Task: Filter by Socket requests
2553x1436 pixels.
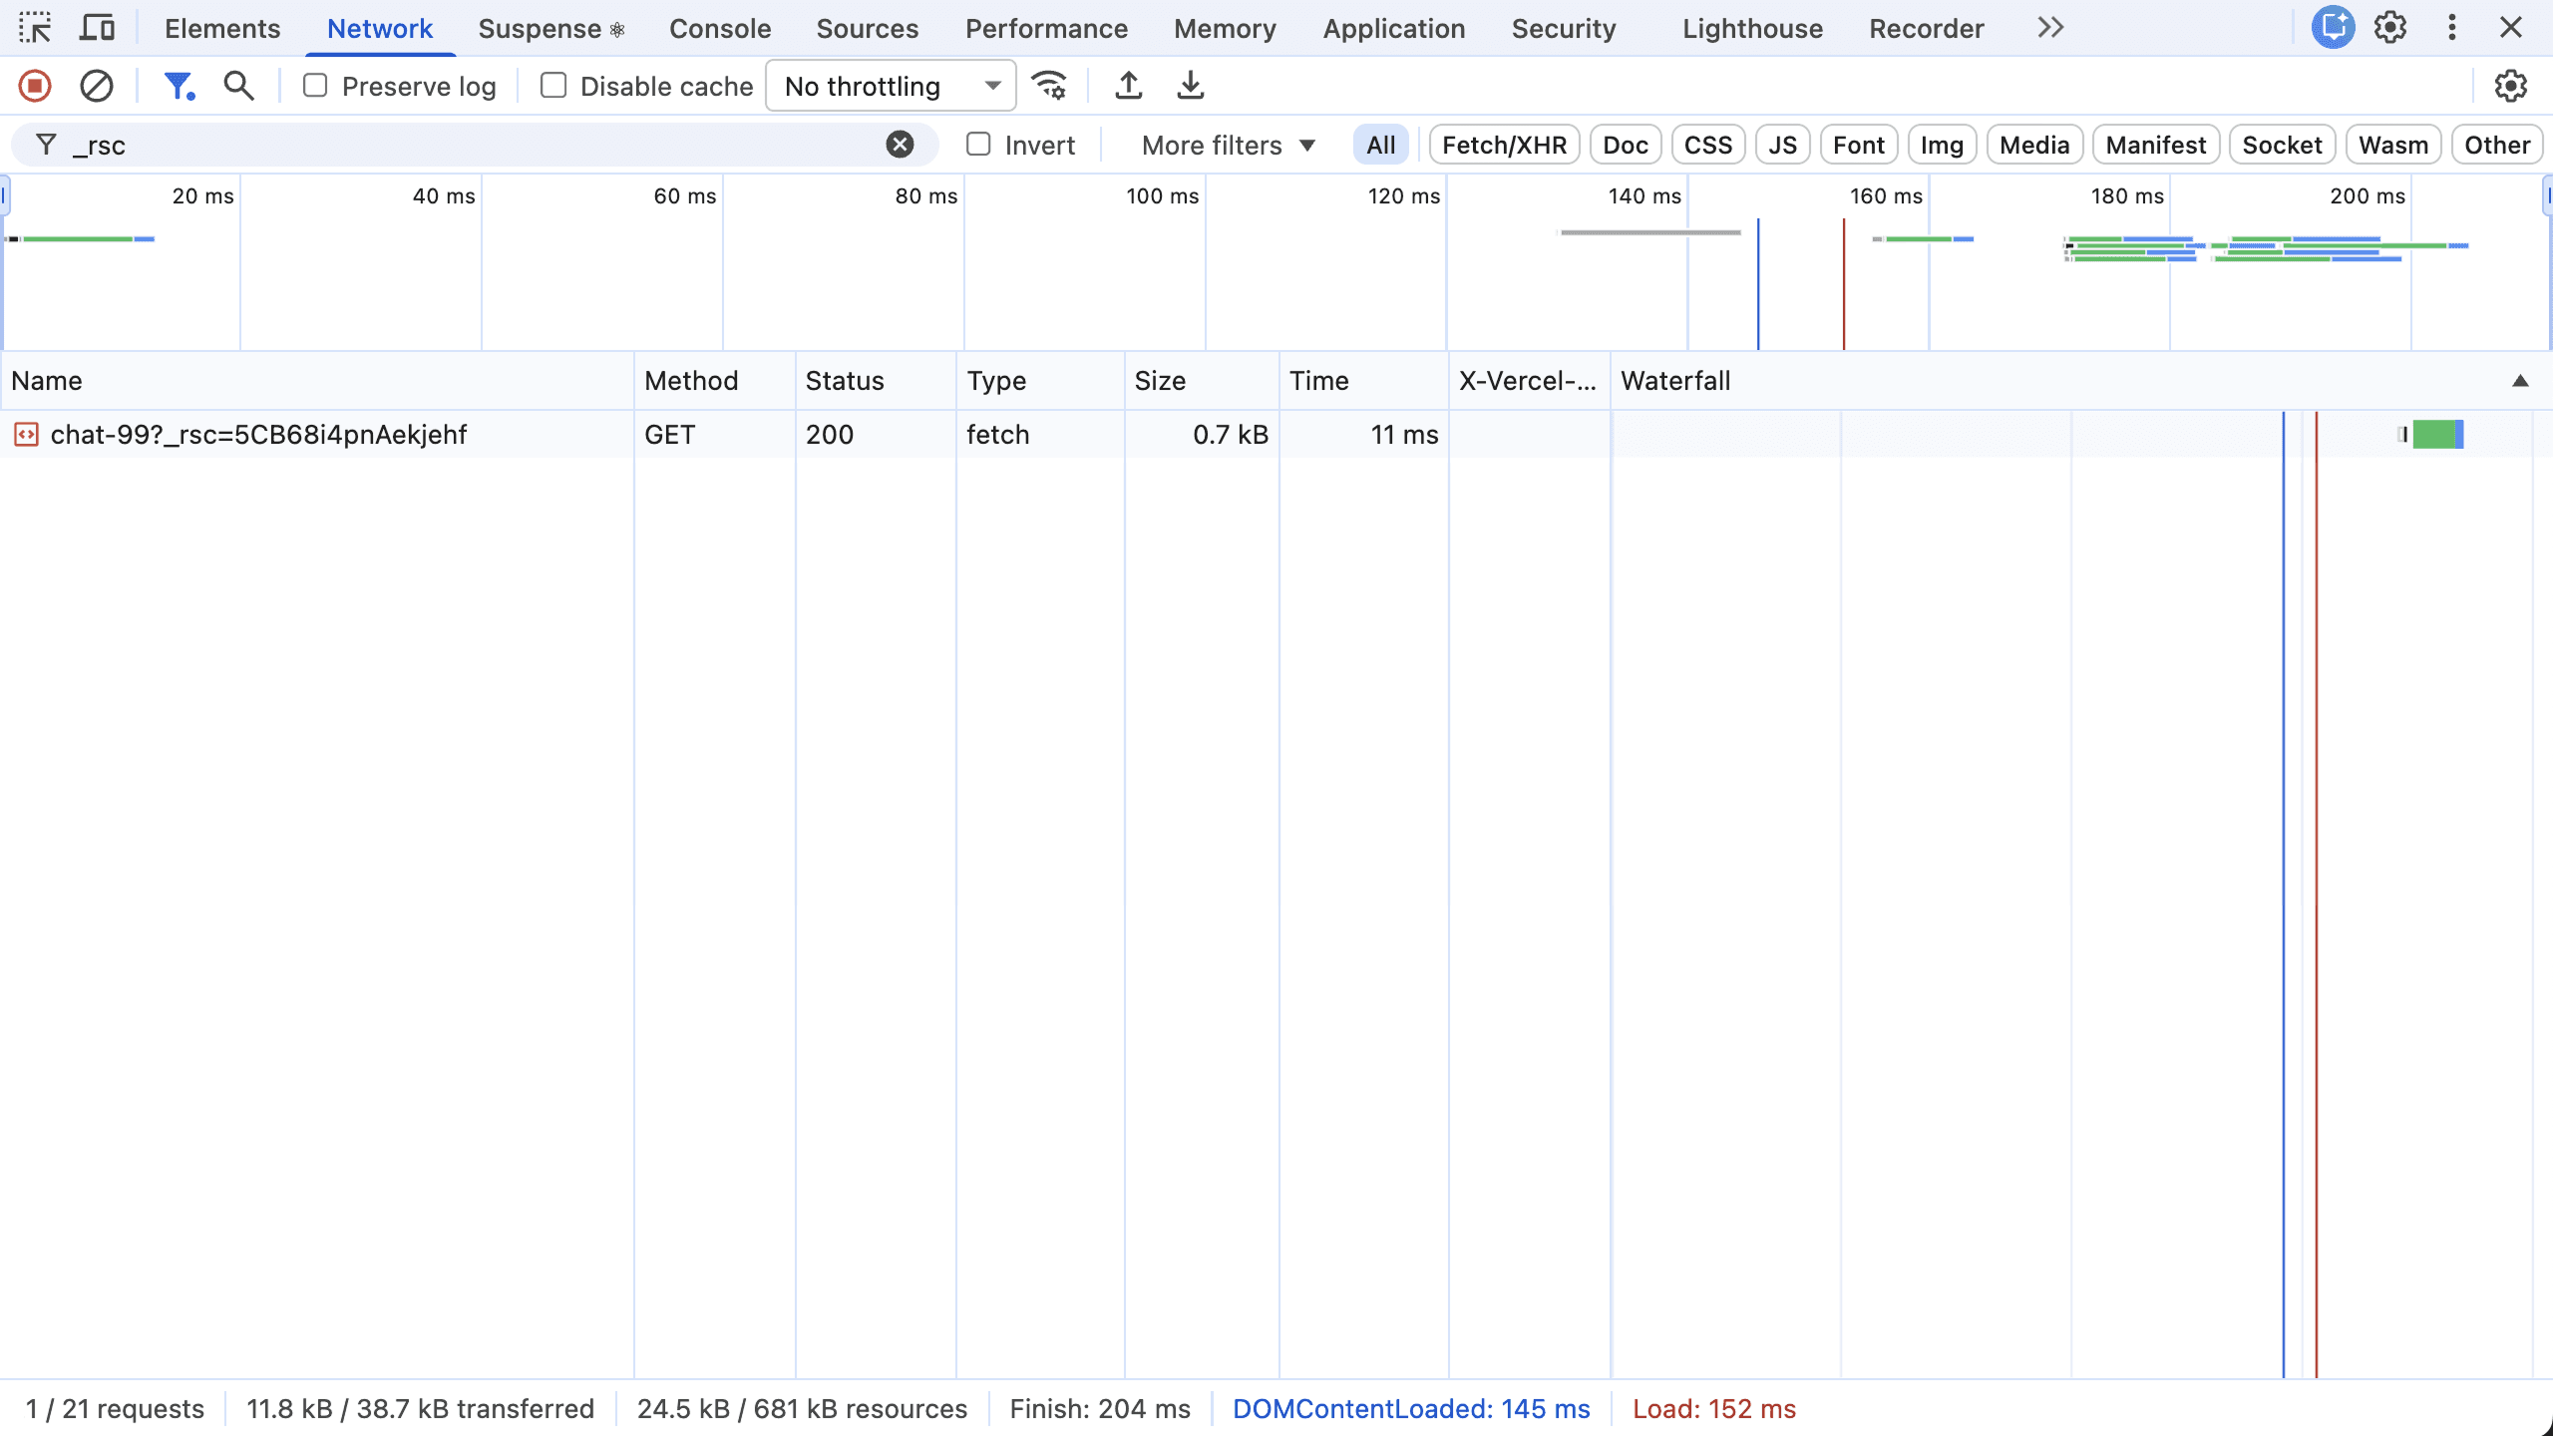Action: pos(2282,145)
